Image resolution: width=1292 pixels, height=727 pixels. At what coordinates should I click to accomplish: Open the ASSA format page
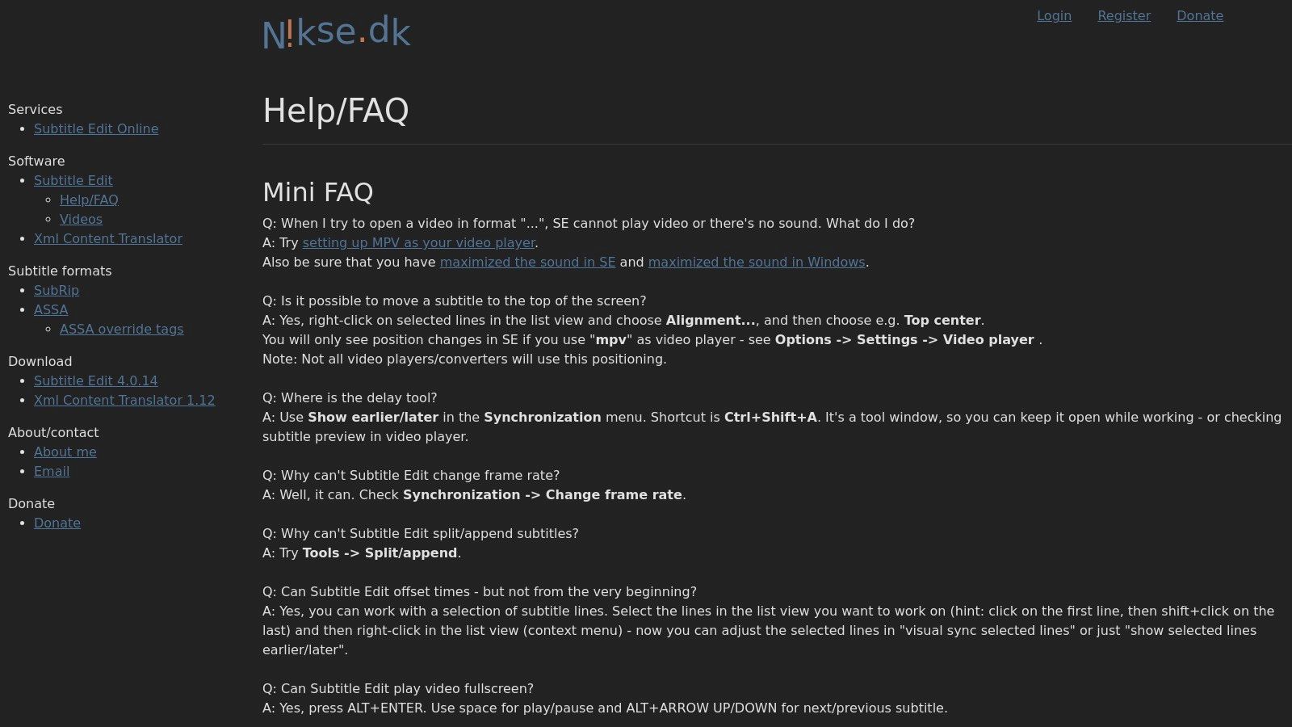pyautogui.click(x=50, y=309)
